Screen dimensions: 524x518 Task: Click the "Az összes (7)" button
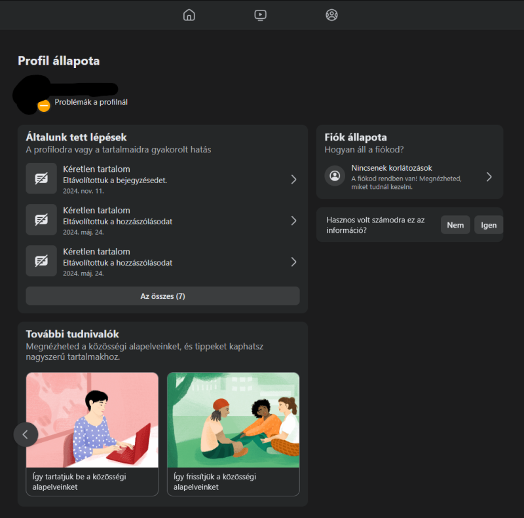point(162,296)
